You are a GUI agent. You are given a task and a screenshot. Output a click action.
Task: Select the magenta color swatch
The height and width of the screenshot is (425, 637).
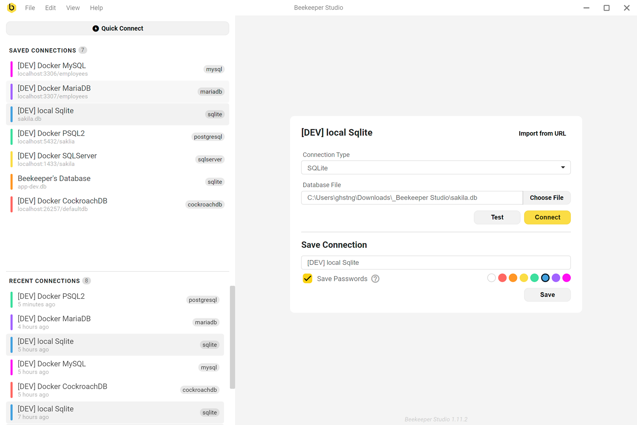tap(567, 278)
